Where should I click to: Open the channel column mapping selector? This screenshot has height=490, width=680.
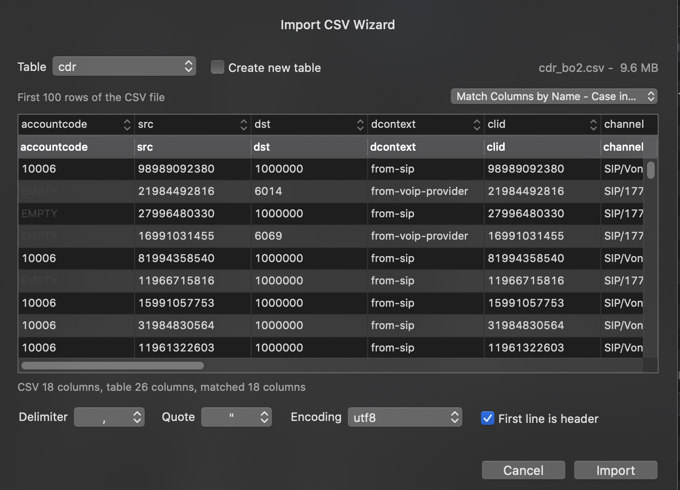pos(629,124)
